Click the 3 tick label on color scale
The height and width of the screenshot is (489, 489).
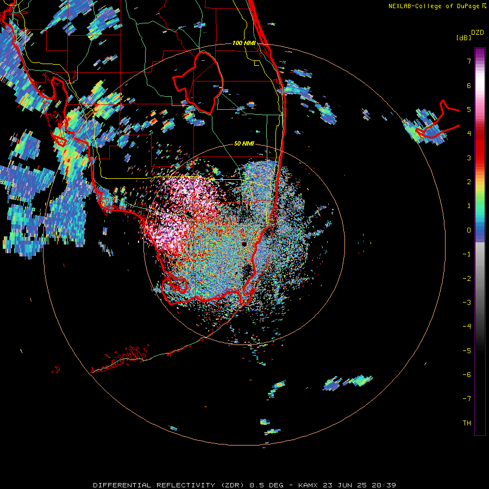coord(469,158)
